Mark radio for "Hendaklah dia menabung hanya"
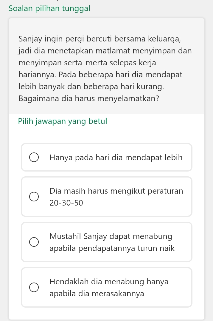 [34, 288]
